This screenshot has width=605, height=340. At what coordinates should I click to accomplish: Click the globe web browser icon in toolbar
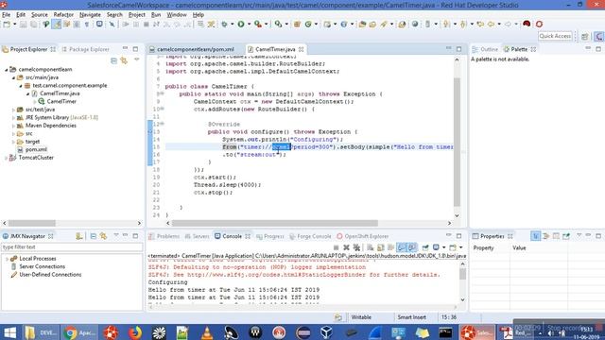click(x=415, y=24)
